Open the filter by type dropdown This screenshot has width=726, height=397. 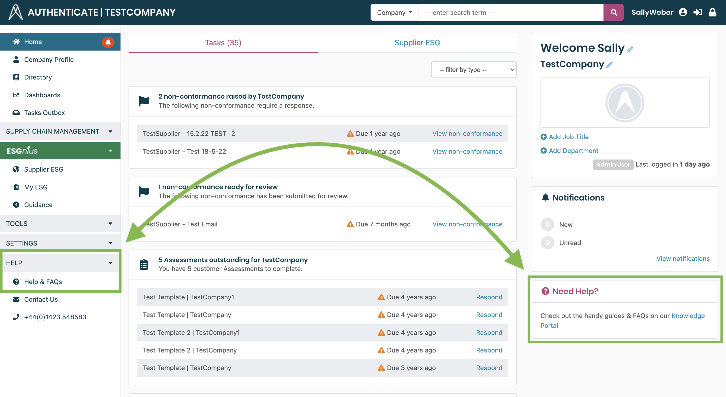[x=473, y=70]
